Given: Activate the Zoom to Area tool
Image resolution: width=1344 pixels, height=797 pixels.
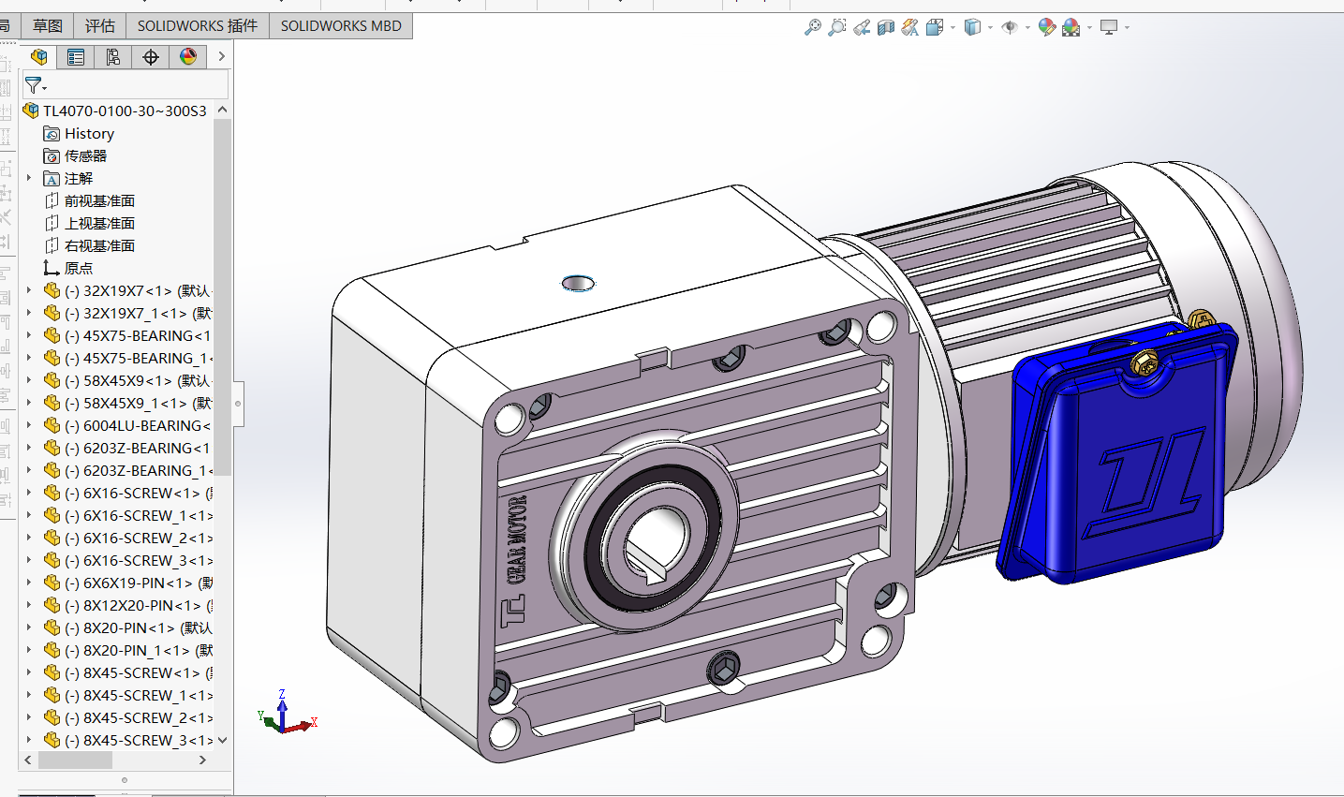Looking at the screenshot, I should 837,27.
